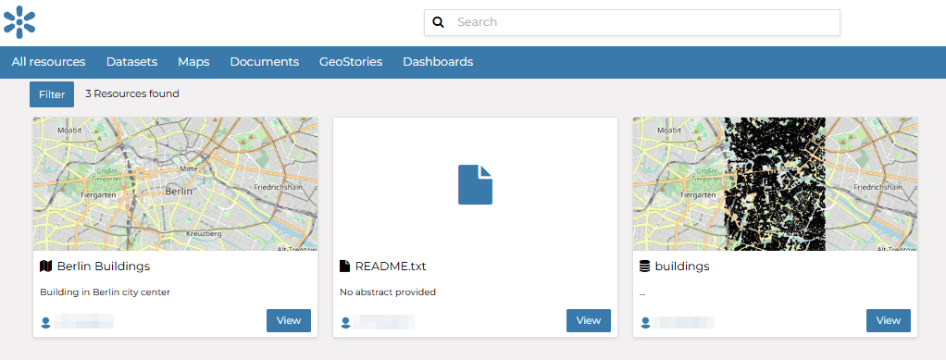Viewport: 946px width, 360px height.
Task: Open the buildings dataset thumbnail
Action: click(776, 184)
